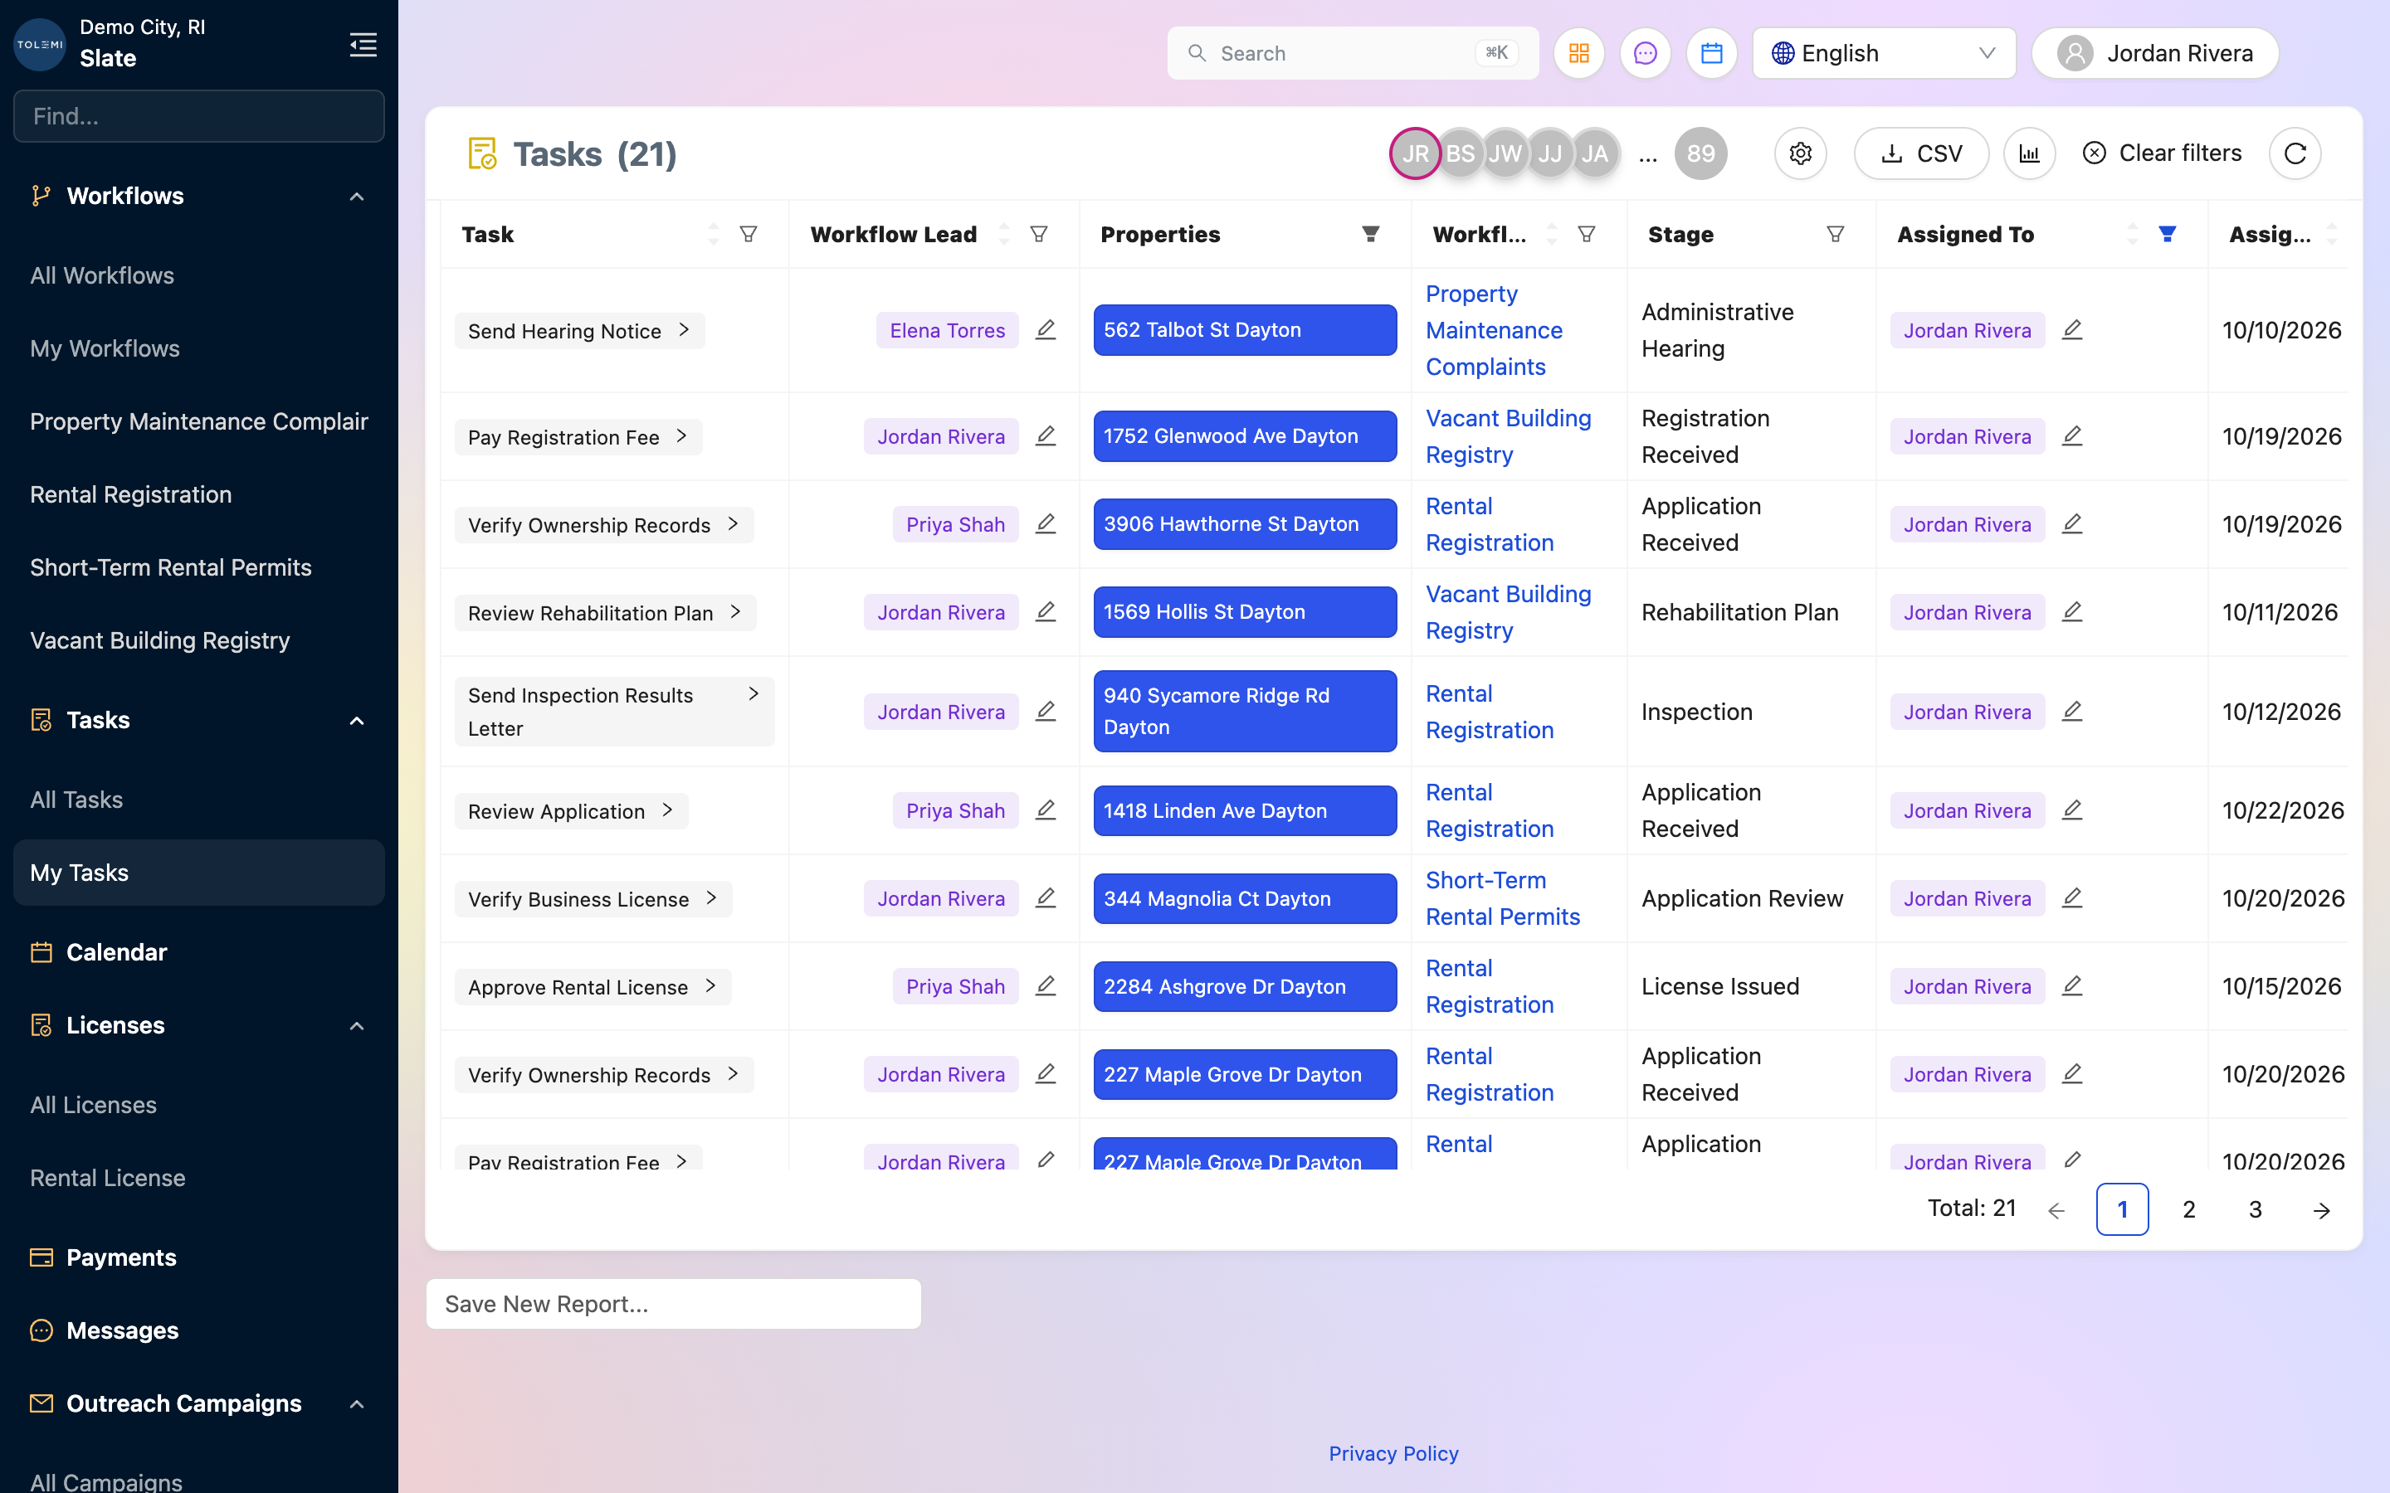Select the JJ user avatar filter
Screen dimensions: 2390x1493
(x=1549, y=154)
